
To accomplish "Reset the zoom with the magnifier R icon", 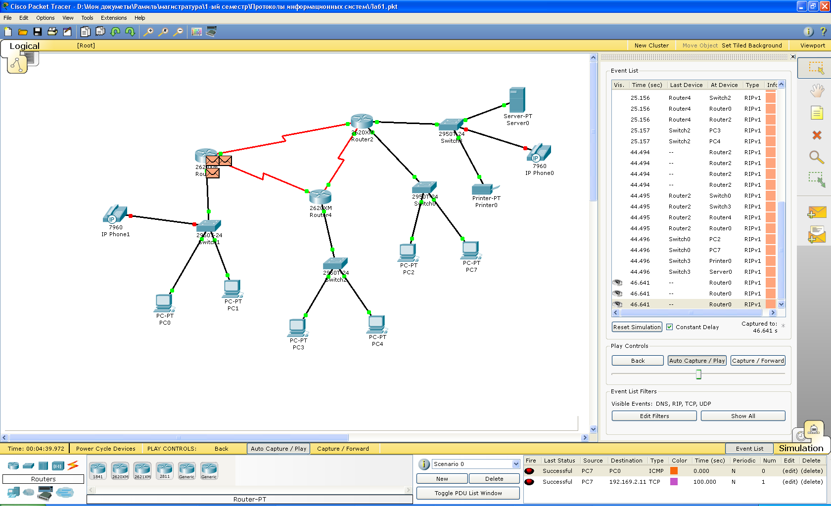I will point(163,32).
